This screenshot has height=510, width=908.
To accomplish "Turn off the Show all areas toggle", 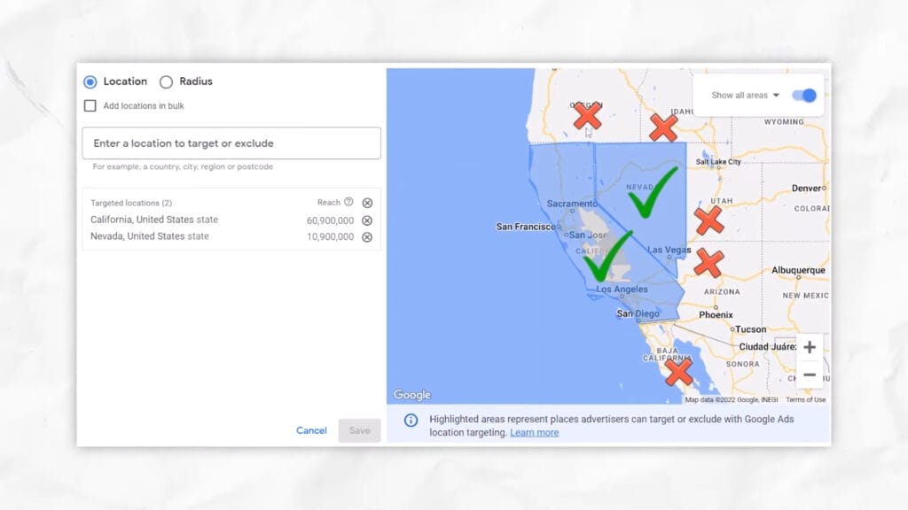I will point(803,95).
